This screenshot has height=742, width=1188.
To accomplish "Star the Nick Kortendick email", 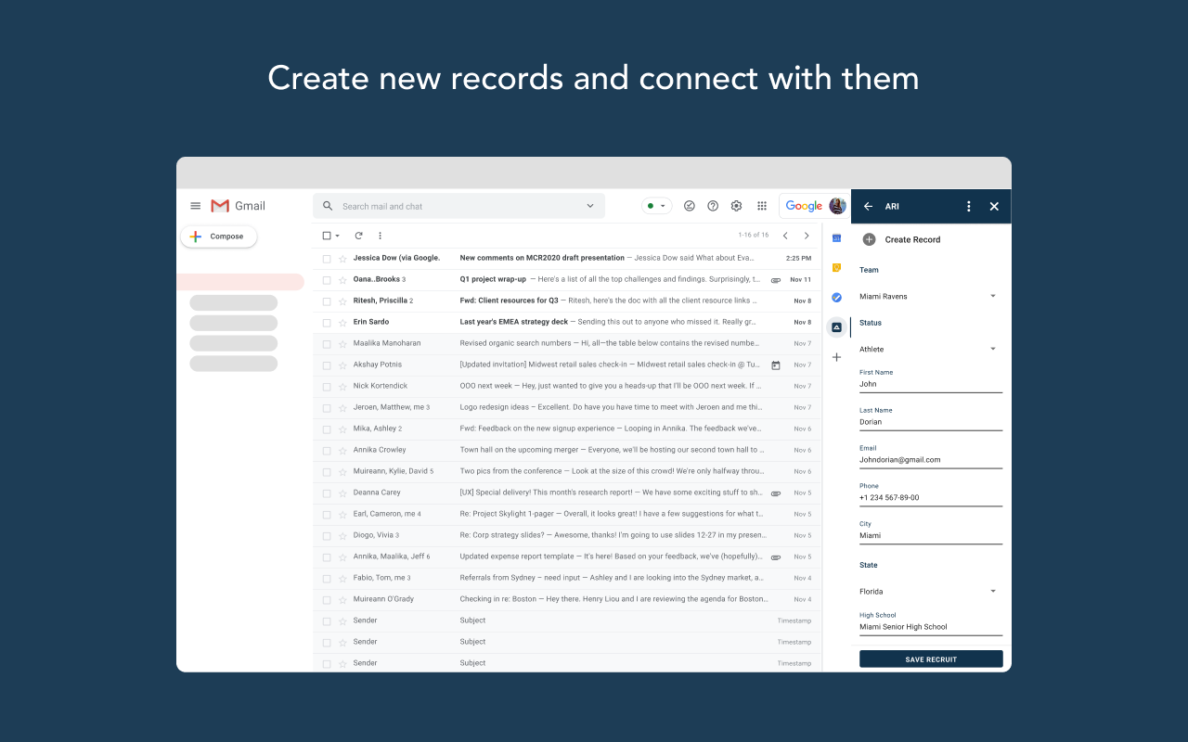I will tap(342, 386).
